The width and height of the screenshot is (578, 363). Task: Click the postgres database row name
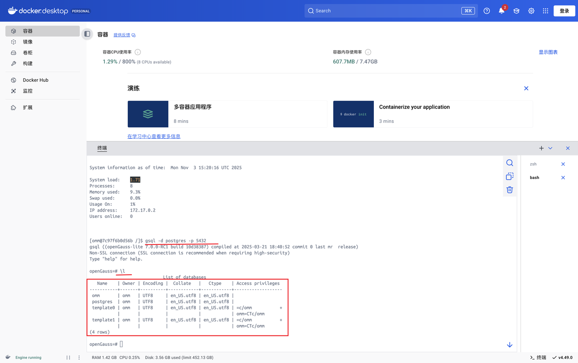click(102, 302)
